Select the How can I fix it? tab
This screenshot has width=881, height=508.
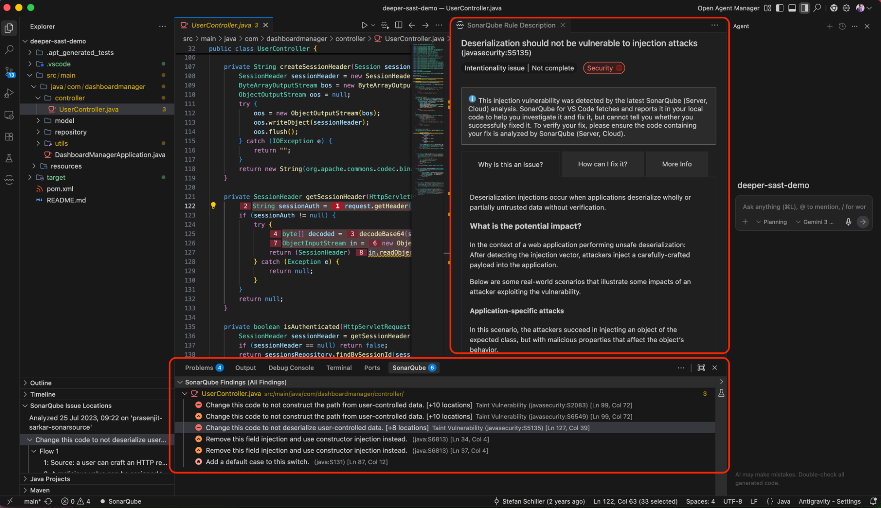pos(602,164)
